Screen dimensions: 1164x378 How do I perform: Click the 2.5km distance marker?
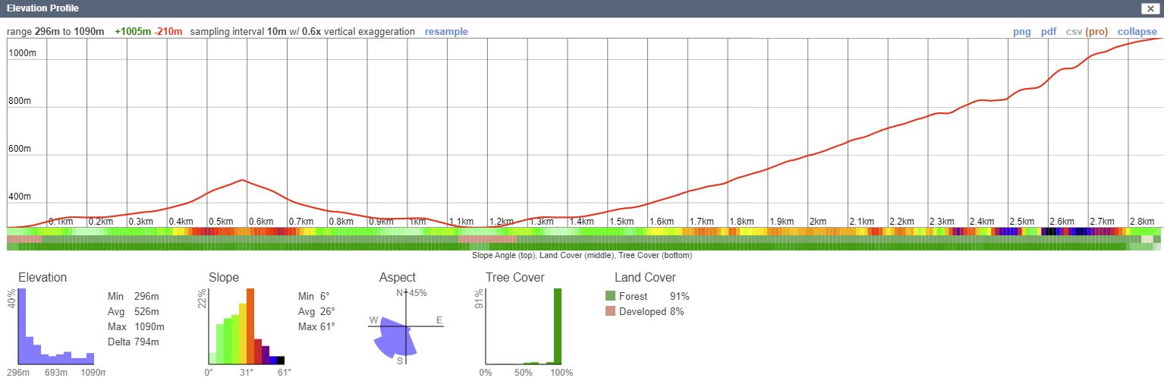(1021, 222)
